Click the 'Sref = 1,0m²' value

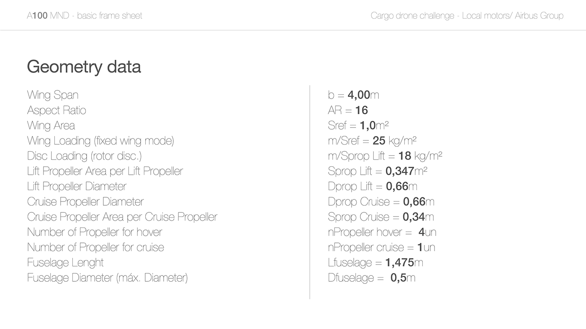coord(358,125)
